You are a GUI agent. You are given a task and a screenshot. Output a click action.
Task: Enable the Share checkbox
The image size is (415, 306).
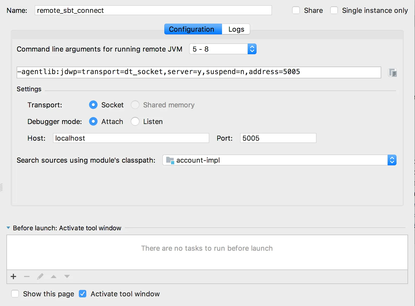tap(296, 10)
